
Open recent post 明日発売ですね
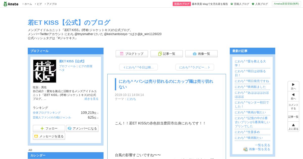pyautogui.click(x=252, y=81)
